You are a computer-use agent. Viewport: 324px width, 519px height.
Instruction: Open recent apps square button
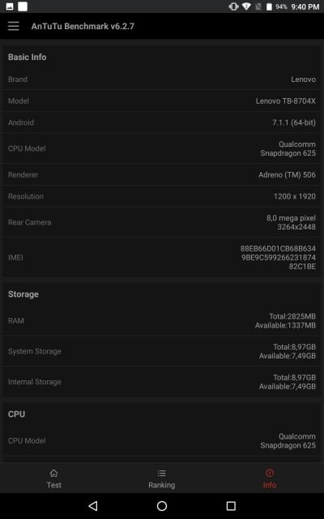tap(231, 506)
